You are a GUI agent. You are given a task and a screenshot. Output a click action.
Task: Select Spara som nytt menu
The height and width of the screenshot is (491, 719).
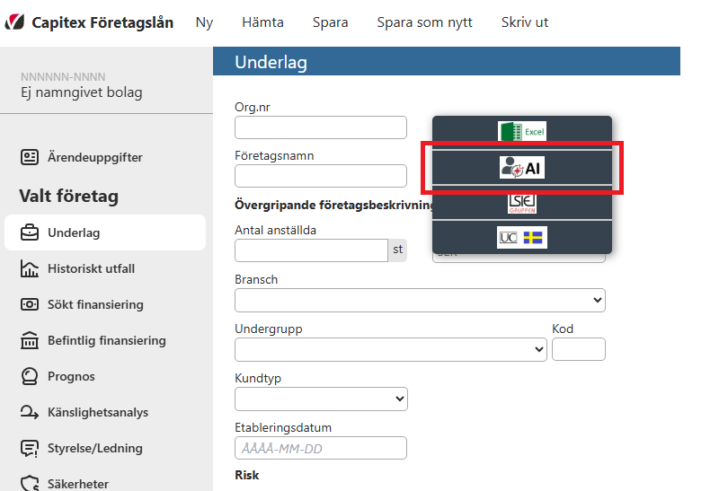coord(424,22)
